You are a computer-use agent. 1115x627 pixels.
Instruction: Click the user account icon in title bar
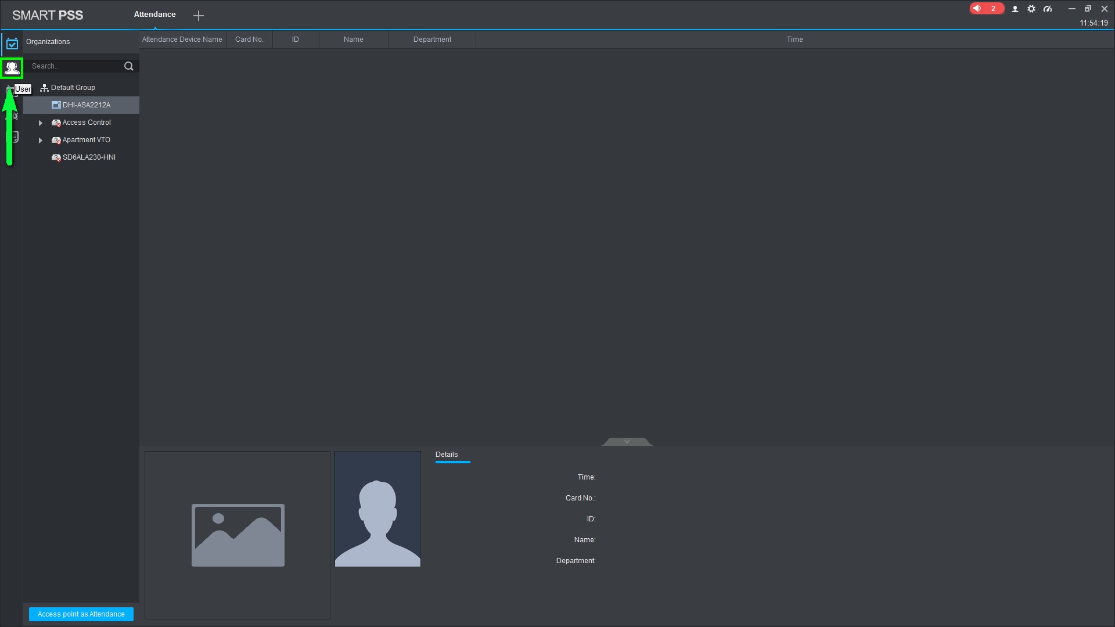[x=1015, y=9]
